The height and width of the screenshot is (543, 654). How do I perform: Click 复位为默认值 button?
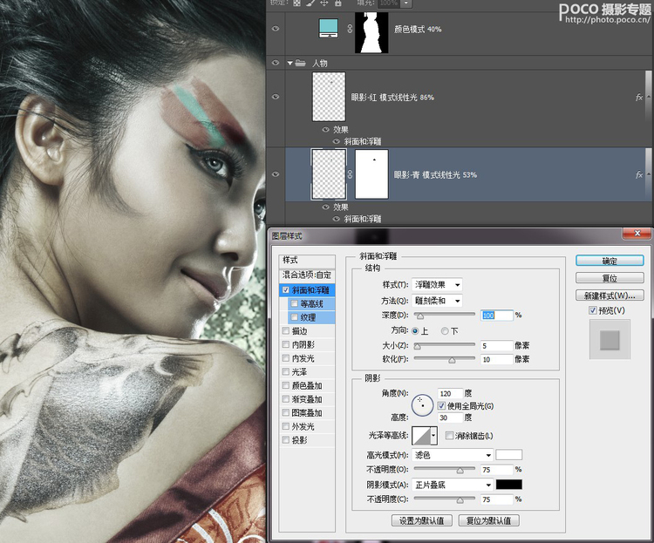click(489, 520)
